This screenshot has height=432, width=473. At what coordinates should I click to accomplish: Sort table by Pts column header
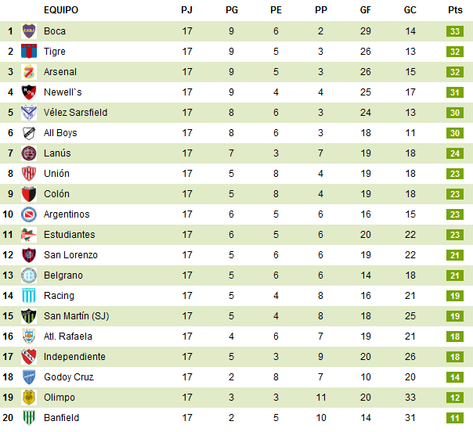(455, 10)
